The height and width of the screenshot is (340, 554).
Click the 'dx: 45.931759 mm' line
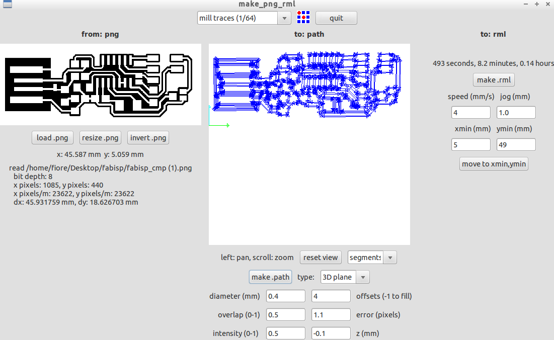point(75,202)
